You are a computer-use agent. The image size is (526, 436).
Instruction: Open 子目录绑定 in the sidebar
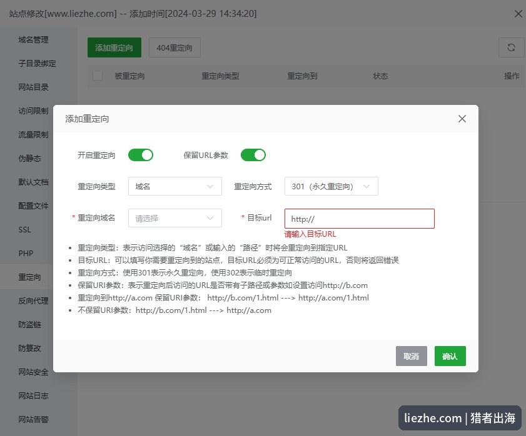click(x=37, y=64)
